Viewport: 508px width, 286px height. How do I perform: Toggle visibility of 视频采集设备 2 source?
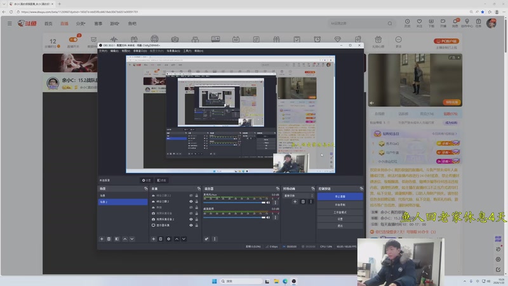[x=191, y=219]
